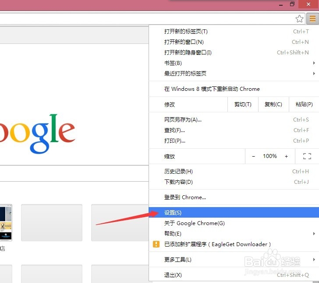The image size is (319, 283).
Task: Select 打印(P)...
Action: [x=234, y=141]
